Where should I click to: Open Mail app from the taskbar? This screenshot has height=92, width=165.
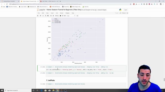49,90
